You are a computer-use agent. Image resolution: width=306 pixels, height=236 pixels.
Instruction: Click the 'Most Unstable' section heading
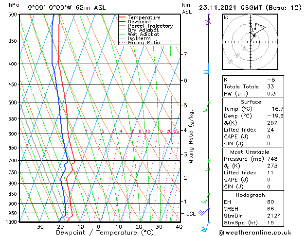[x=250, y=152]
